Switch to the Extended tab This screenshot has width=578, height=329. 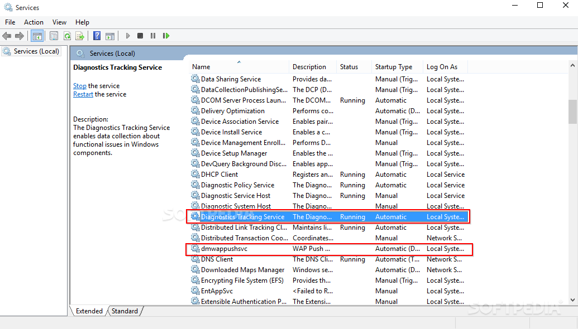pos(89,311)
